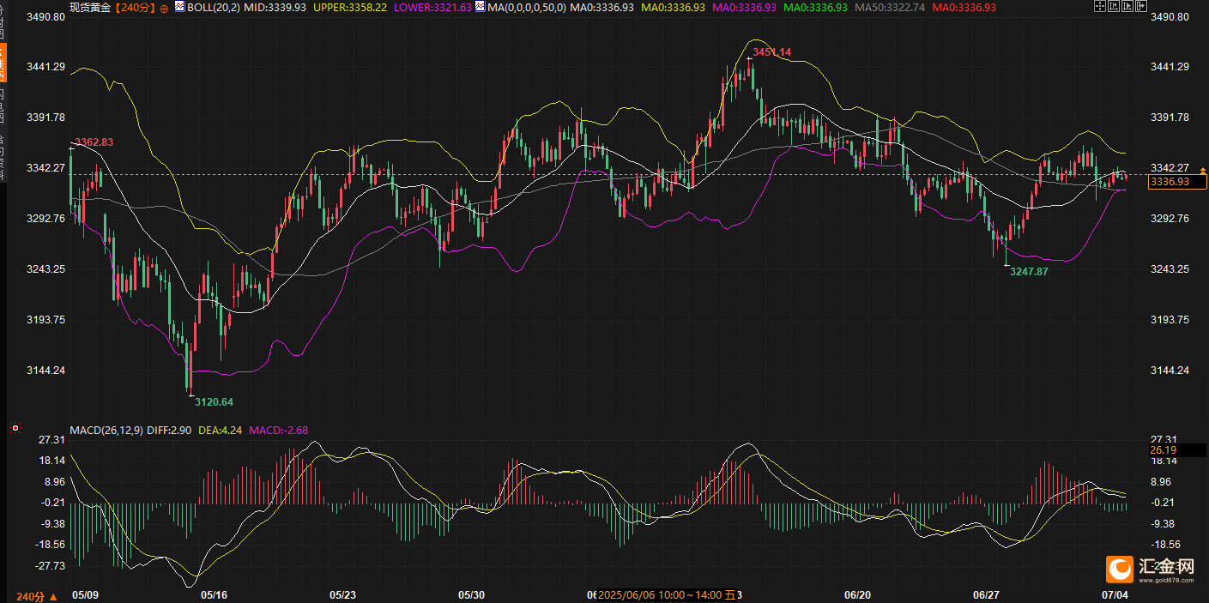Screen dimensions: 1209x603
Task: Click the 2025/06/06 10:00~14:00 time tooltip
Action: 667,594
